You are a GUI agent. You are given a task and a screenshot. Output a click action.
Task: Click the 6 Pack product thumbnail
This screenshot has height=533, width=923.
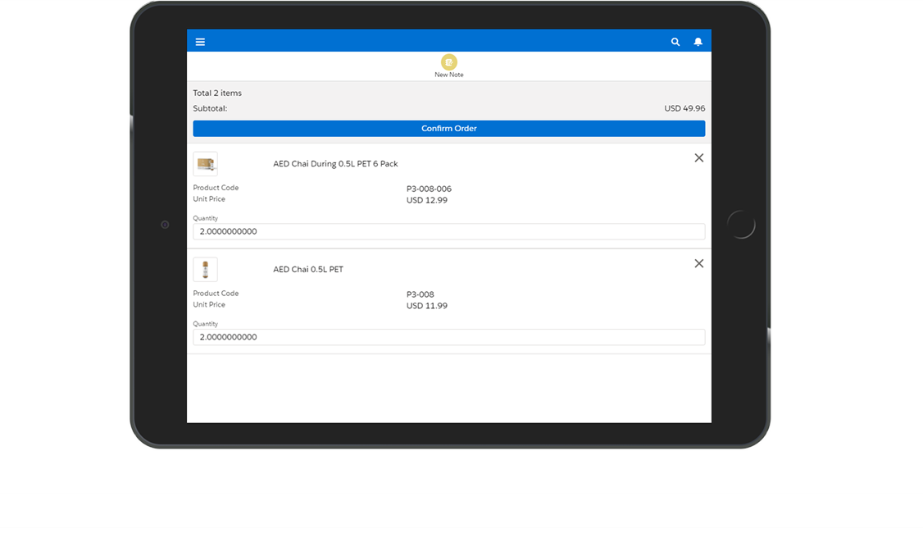pyautogui.click(x=205, y=164)
